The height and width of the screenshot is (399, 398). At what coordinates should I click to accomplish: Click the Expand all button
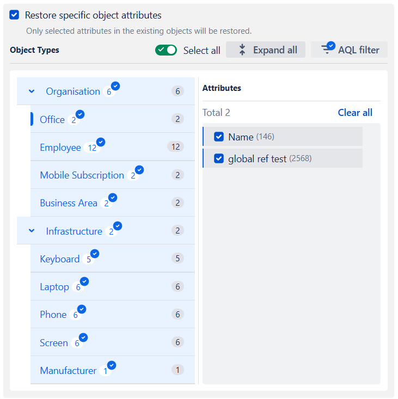tap(266, 50)
